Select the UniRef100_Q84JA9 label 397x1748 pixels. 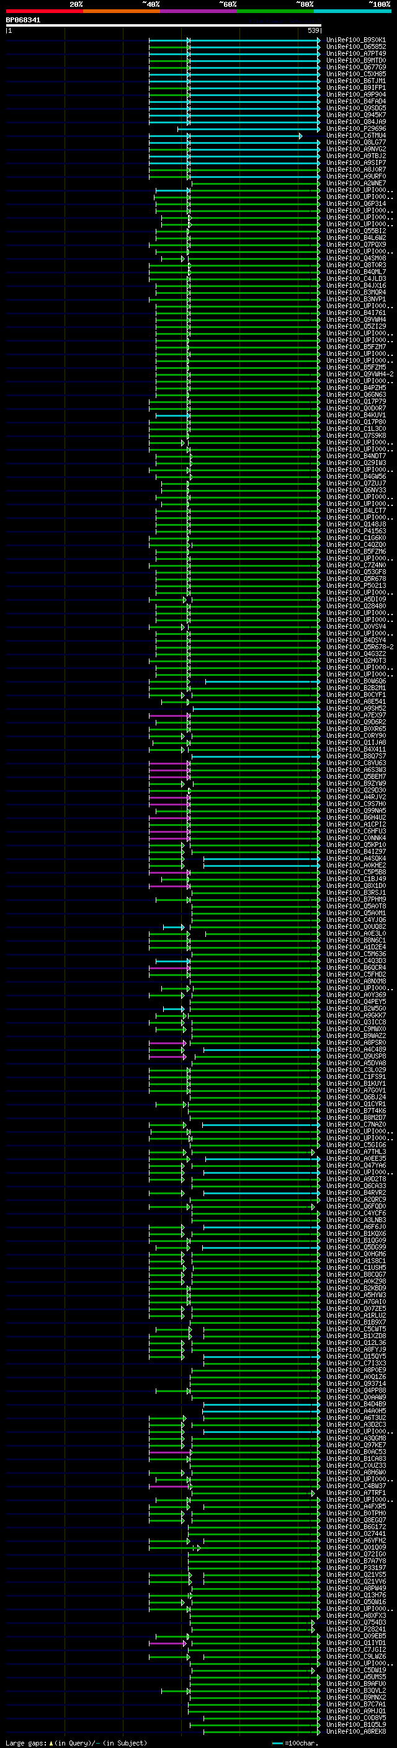[355, 122]
